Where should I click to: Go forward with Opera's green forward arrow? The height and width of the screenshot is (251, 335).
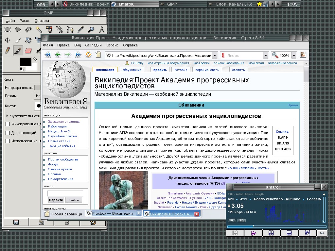pyautogui.click(x=68, y=55)
